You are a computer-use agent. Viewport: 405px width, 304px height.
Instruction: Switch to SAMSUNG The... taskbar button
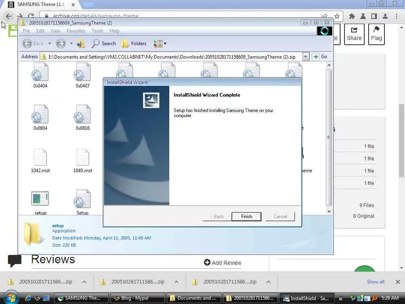pos(81,298)
